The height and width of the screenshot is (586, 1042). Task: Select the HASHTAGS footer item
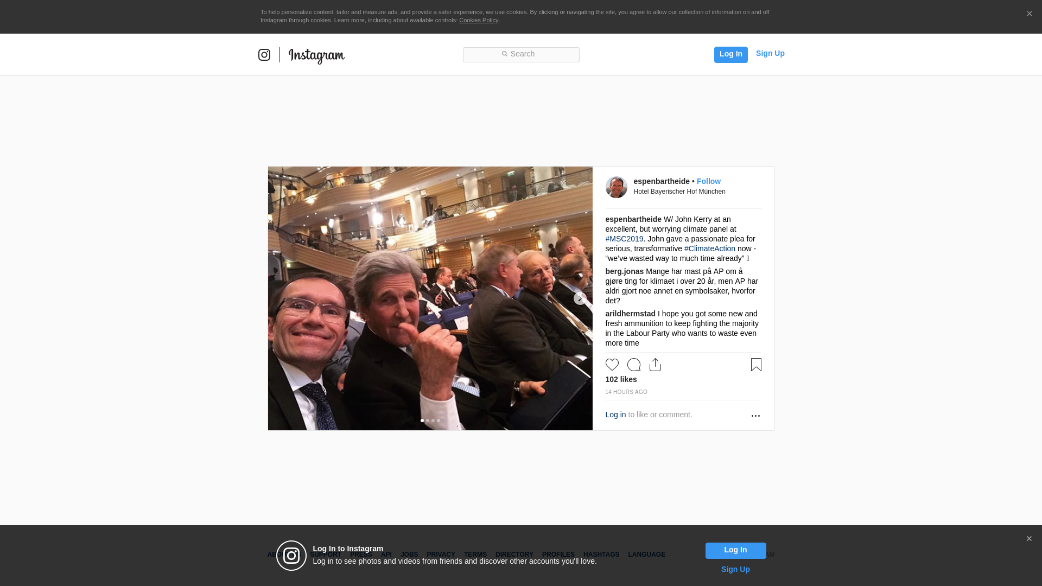(601, 555)
